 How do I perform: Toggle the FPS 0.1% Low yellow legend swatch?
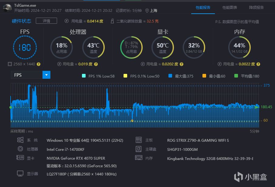(x=125, y=76)
